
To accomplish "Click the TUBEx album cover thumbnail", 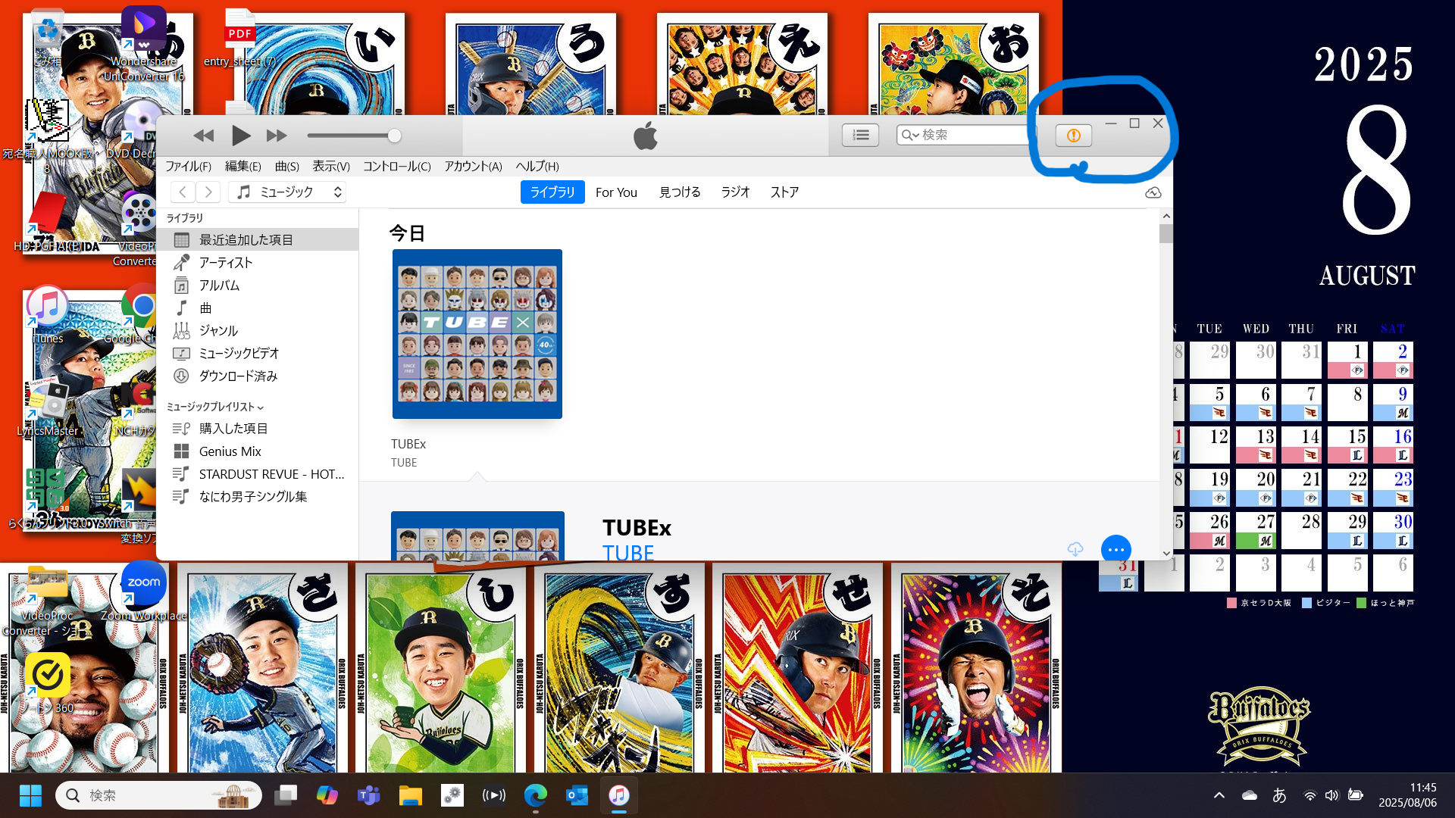I will click(477, 333).
